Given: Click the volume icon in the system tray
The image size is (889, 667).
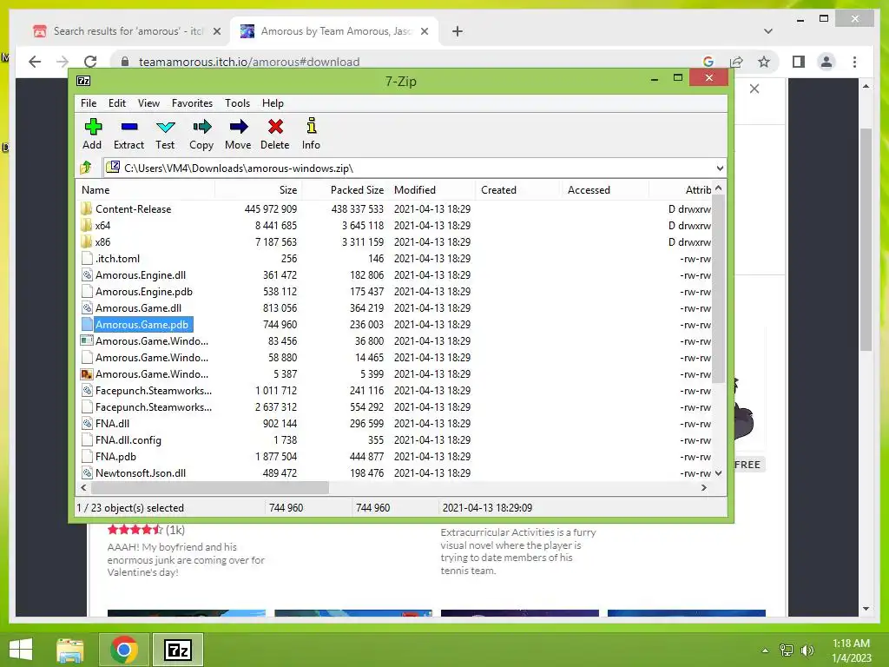Looking at the screenshot, I should [807, 650].
